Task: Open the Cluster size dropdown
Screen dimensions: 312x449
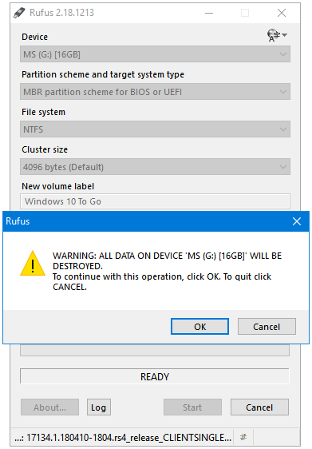Action: [x=155, y=167]
